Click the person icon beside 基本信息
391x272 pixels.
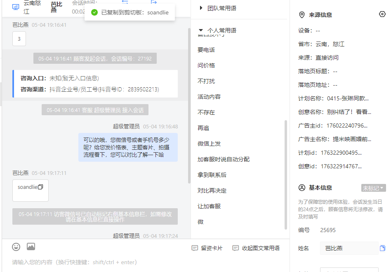pos(302,188)
